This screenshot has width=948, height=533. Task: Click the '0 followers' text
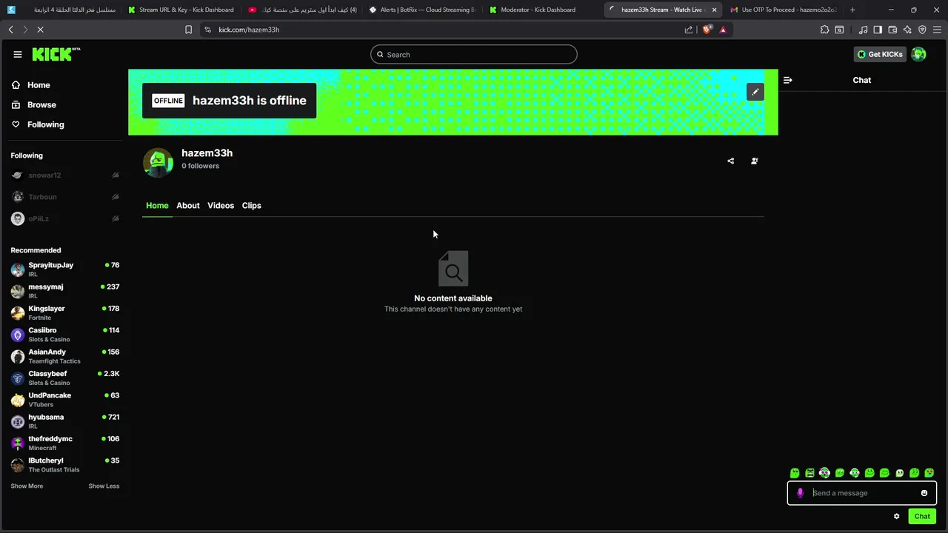click(200, 166)
